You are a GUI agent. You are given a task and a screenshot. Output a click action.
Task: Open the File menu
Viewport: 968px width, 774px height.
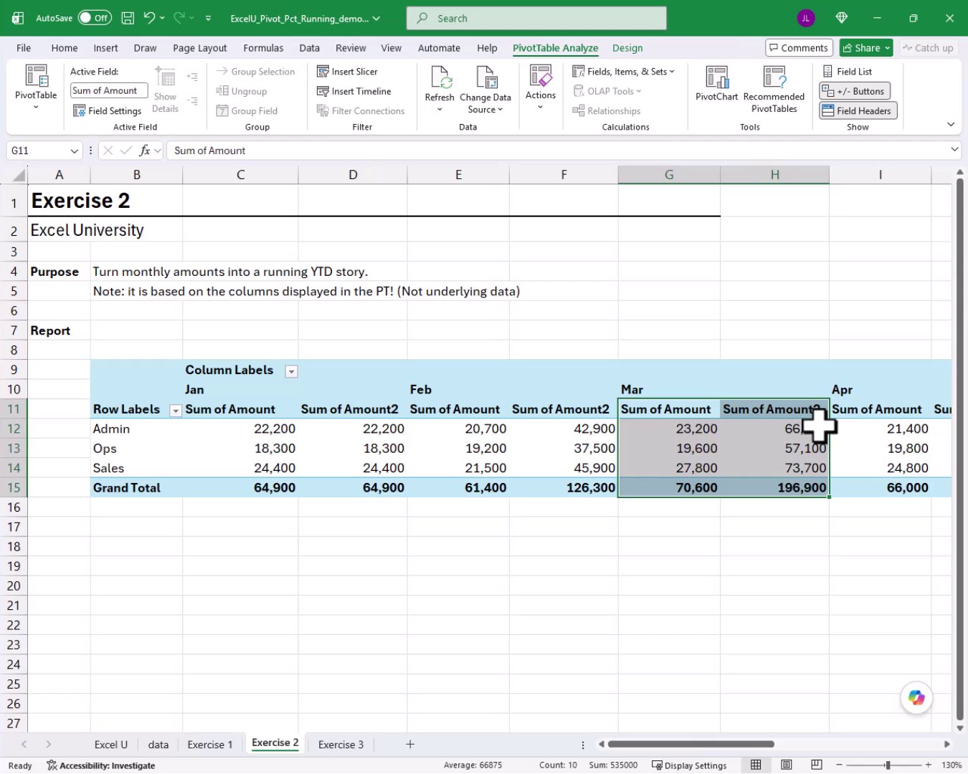[24, 47]
